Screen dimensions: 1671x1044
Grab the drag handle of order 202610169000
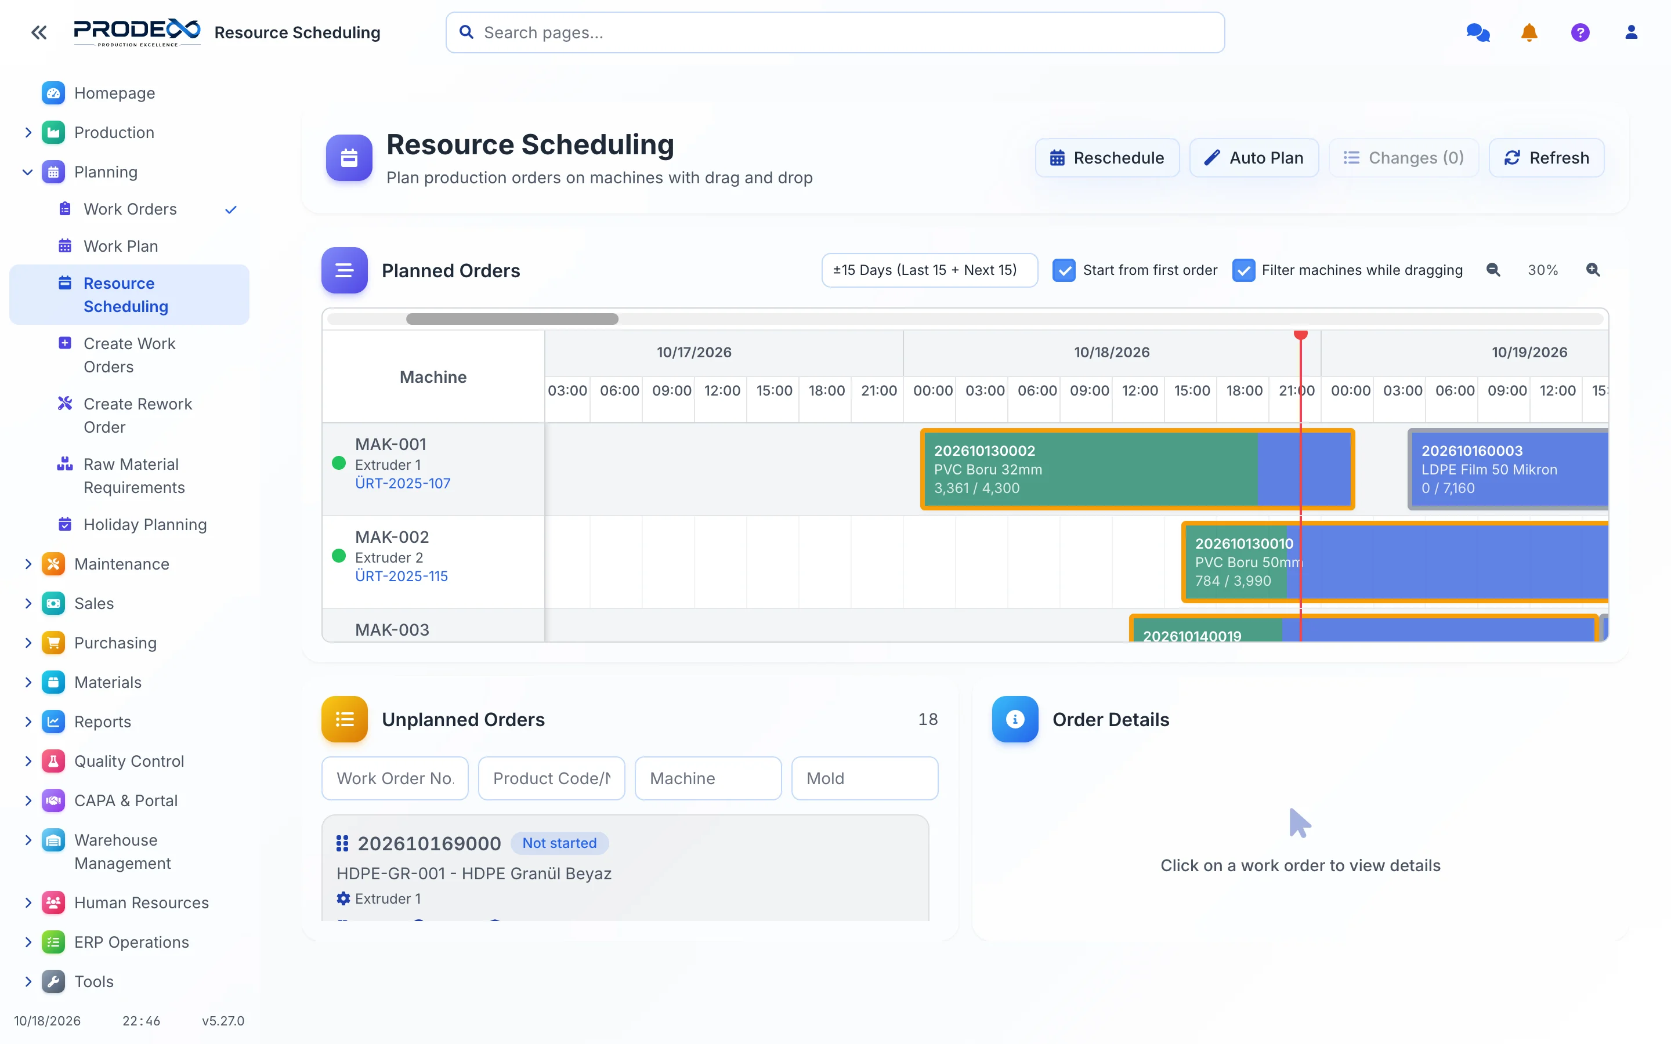(x=342, y=843)
